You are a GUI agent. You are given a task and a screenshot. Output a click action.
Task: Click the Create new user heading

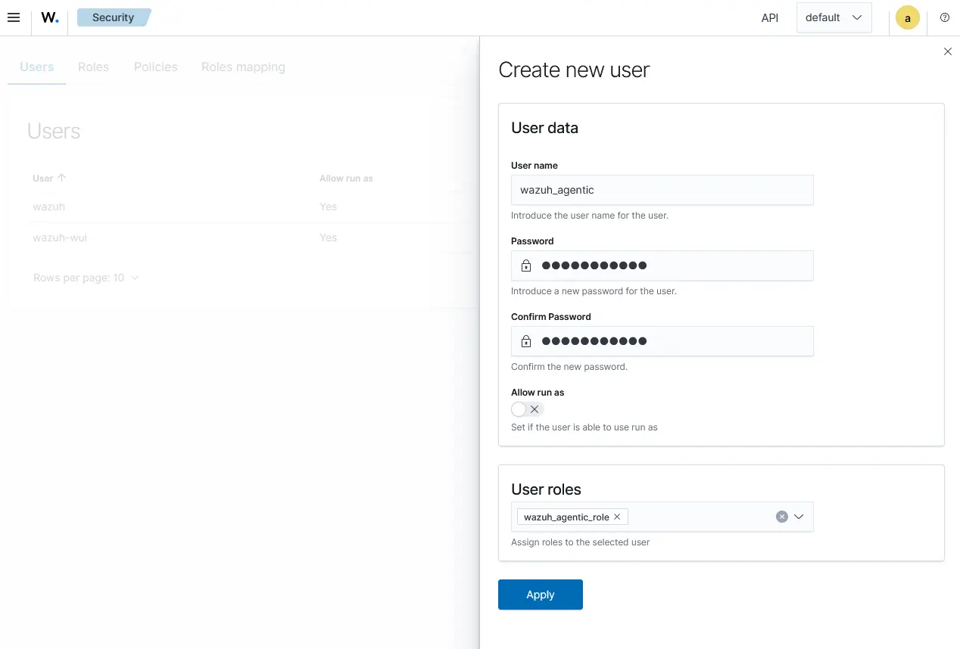[x=574, y=70]
